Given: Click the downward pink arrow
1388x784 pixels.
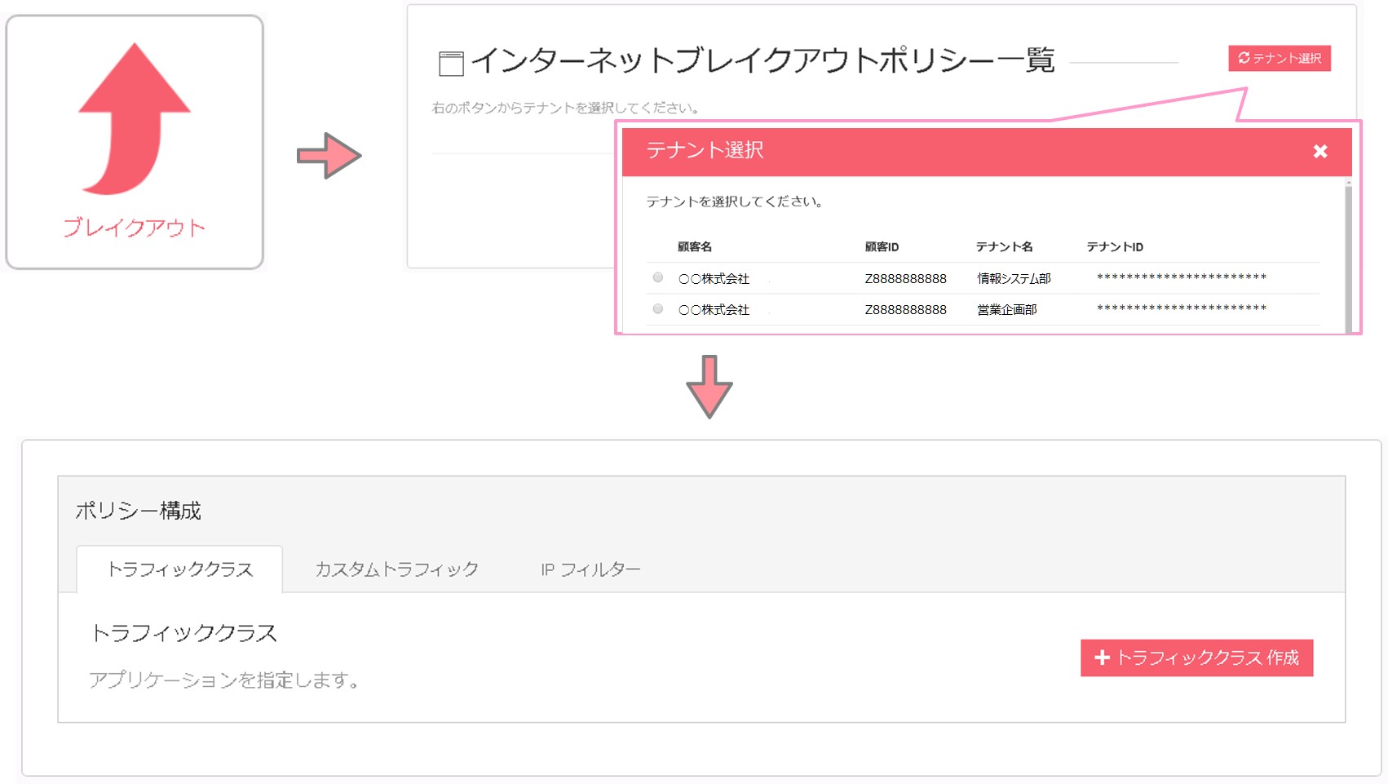Looking at the screenshot, I should [709, 387].
